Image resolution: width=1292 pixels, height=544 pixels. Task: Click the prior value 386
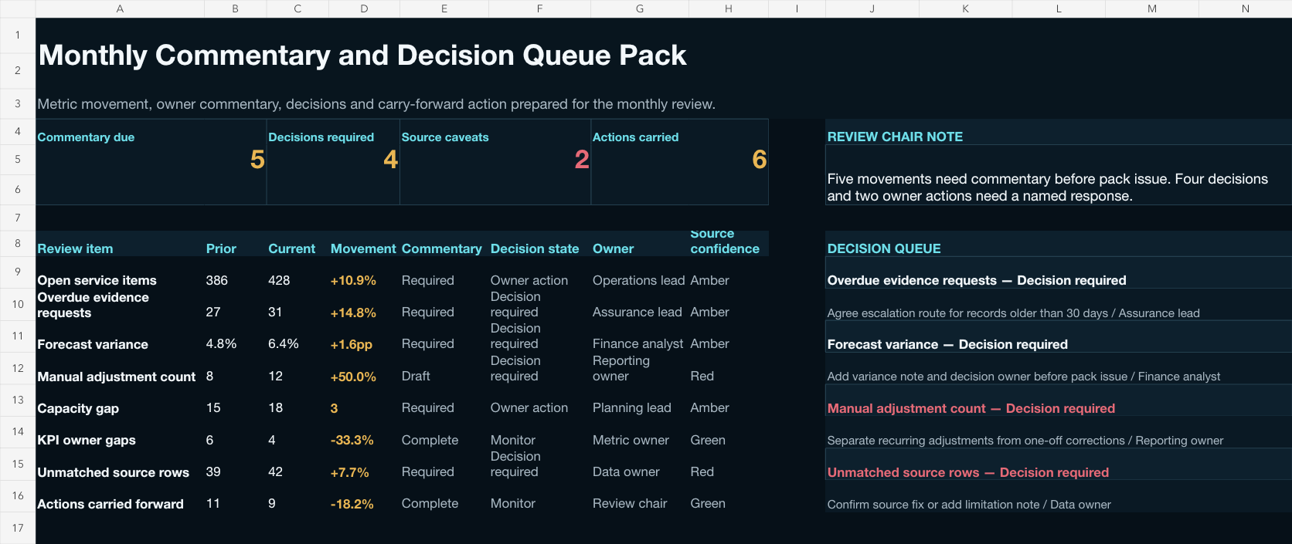217,280
